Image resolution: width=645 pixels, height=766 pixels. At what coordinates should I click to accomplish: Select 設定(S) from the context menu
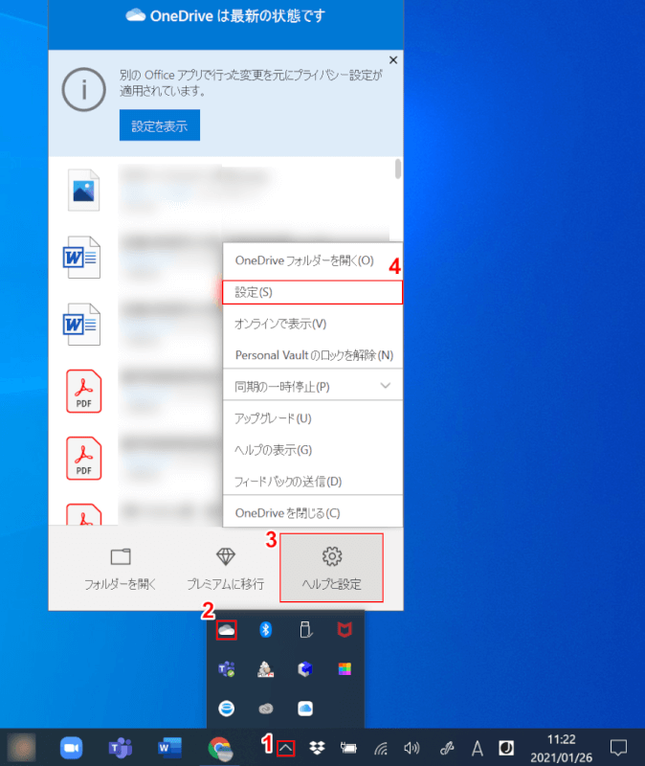coord(312,292)
